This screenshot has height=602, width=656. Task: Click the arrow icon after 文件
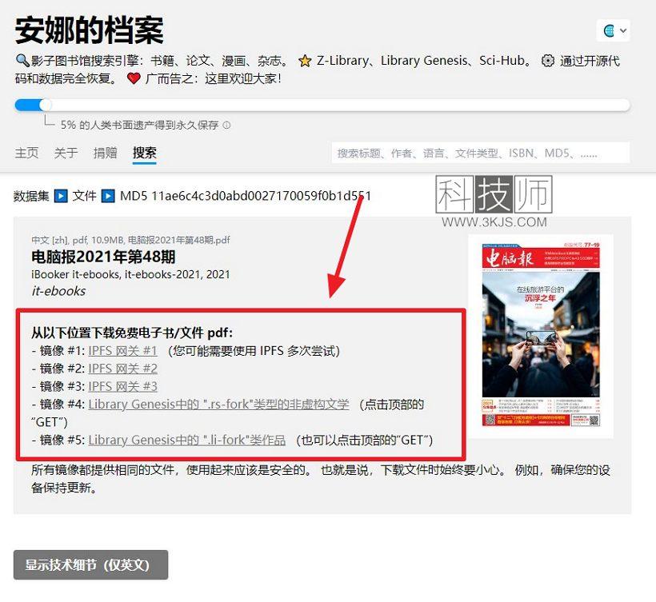coord(108,196)
